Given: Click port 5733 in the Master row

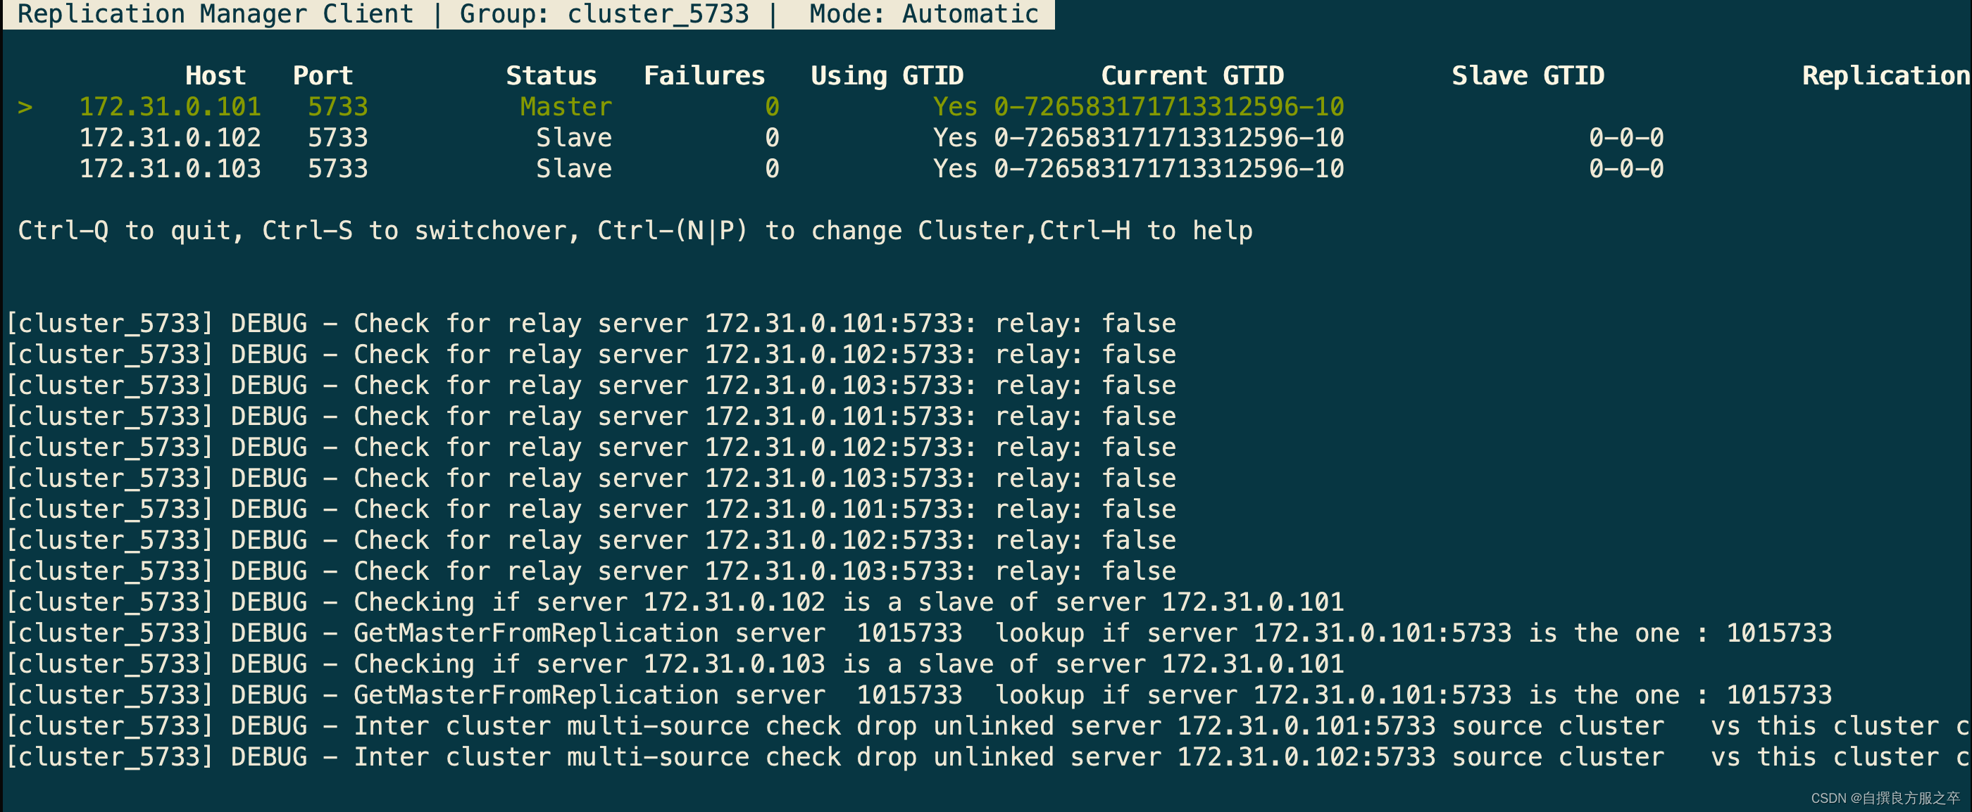Looking at the screenshot, I should 337,107.
